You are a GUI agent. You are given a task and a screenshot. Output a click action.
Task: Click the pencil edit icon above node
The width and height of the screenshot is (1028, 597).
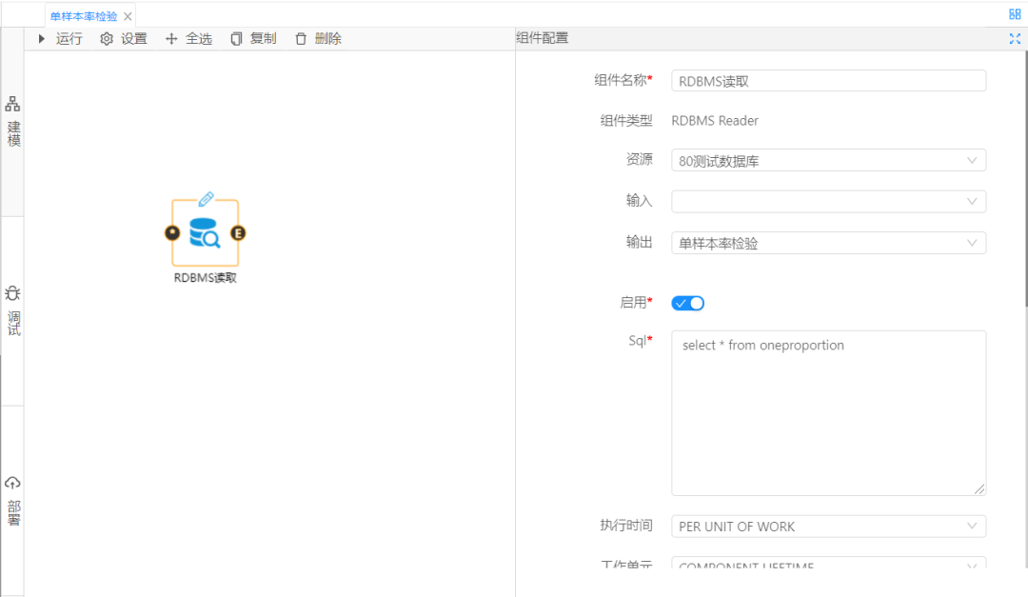pos(206,199)
